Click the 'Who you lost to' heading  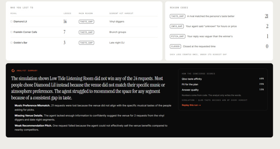[22, 8]
